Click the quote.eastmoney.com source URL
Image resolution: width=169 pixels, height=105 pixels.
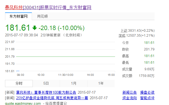click(x=23, y=104)
